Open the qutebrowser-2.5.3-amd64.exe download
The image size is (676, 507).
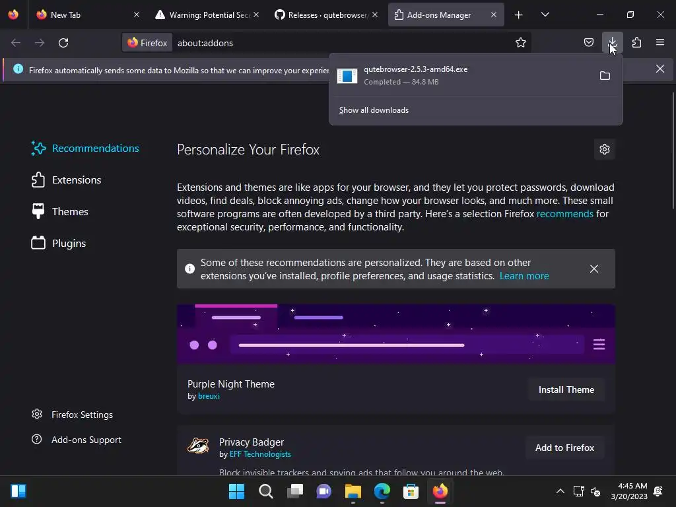(x=461, y=75)
